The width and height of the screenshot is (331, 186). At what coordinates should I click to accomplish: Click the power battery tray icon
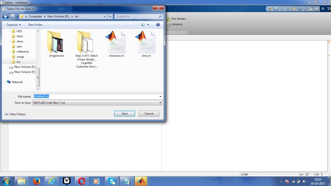click(299, 181)
